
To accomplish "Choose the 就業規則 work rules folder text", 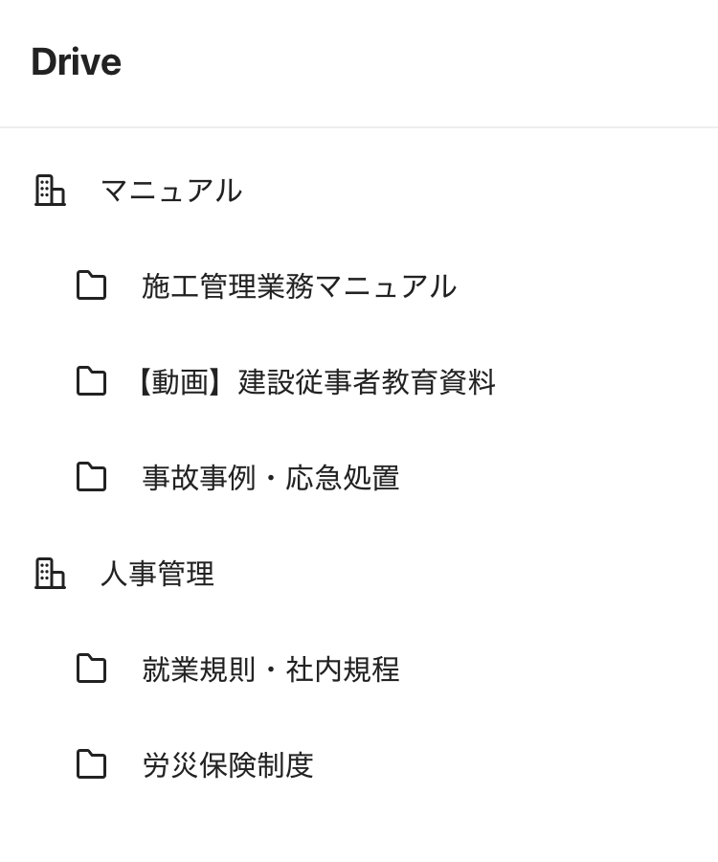I will (x=270, y=669).
